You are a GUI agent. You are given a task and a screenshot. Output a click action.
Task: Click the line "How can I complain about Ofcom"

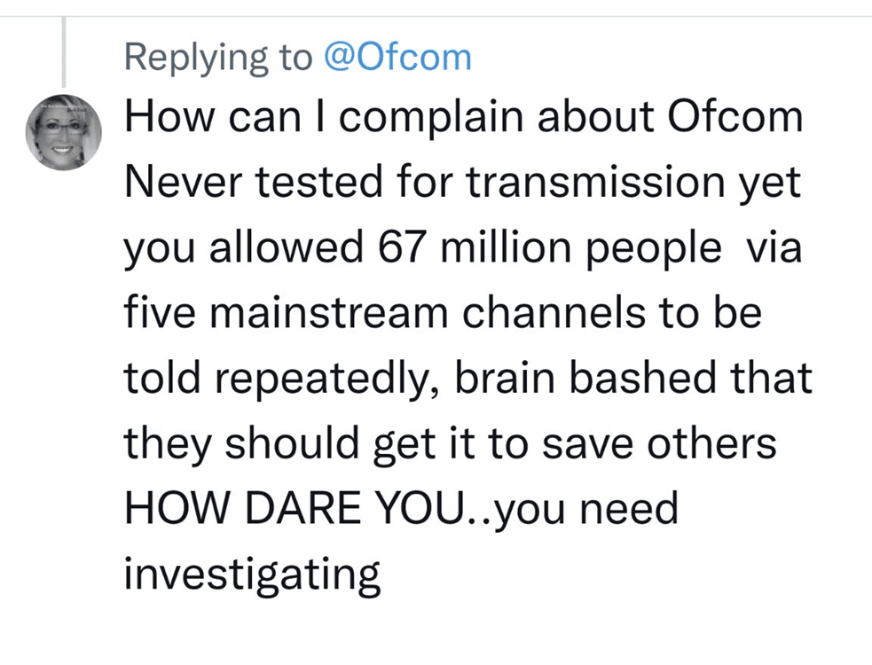pyautogui.click(x=463, y=120)
